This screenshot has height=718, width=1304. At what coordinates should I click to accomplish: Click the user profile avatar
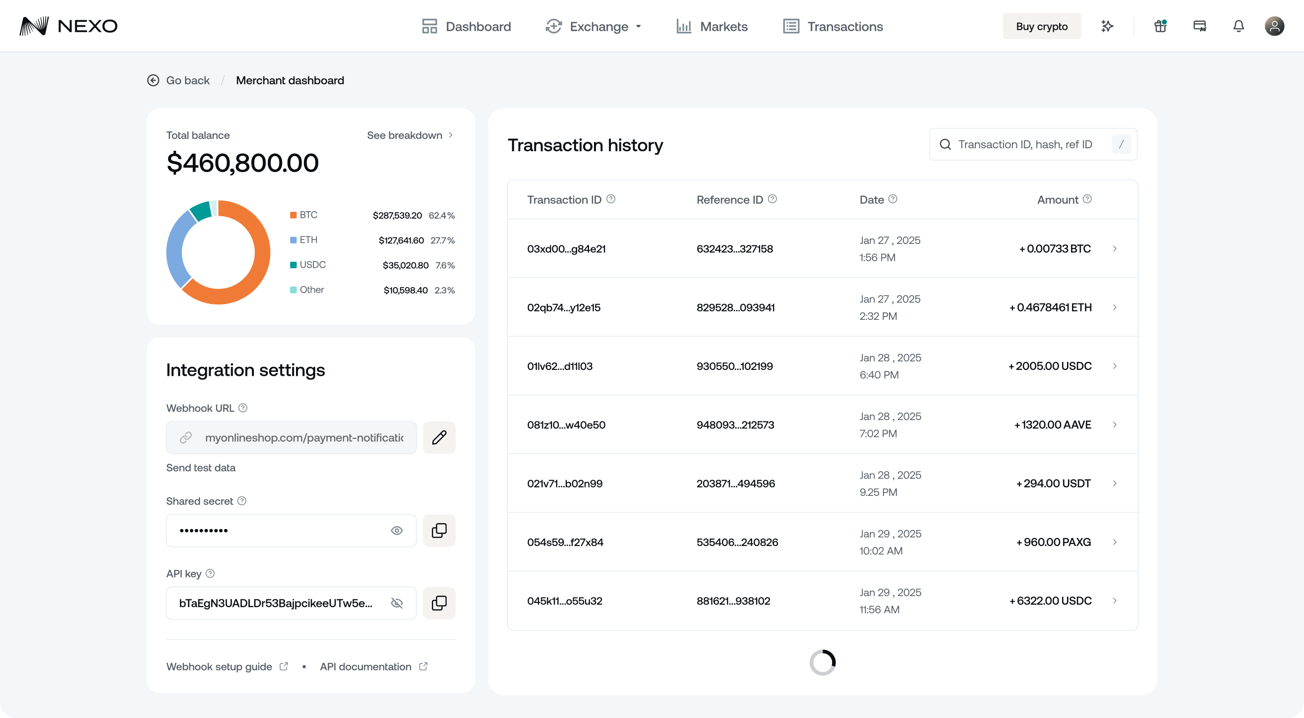click(1274, 26)
